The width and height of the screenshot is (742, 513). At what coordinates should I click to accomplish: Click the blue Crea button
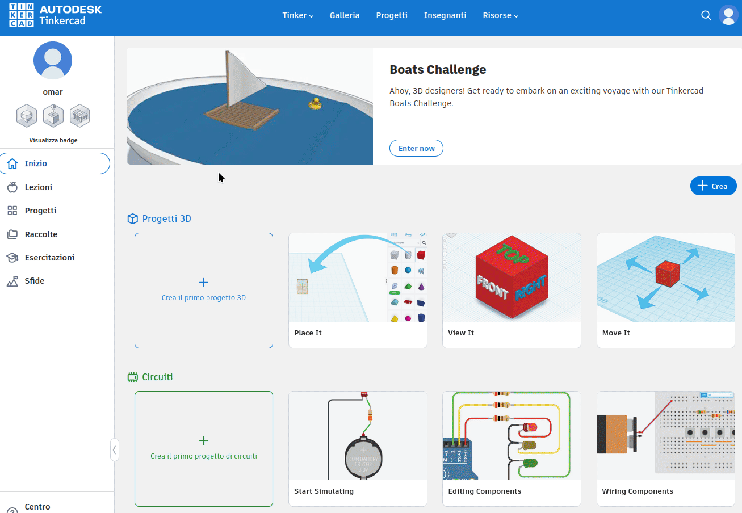(x=713, y=186)
